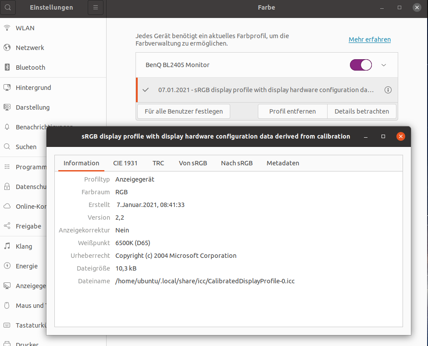This screenshot has width=428, height=346.
Task: Open WLAN settings in sidebar
Action: [x=53, y=28]
